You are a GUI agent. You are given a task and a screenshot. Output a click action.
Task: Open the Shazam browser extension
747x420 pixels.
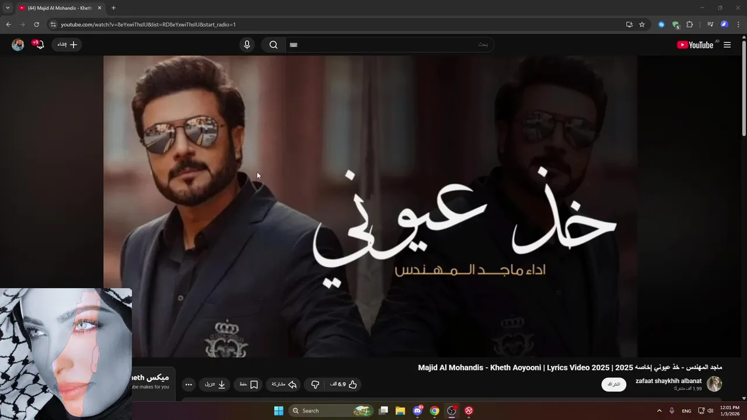click(661, 24)
